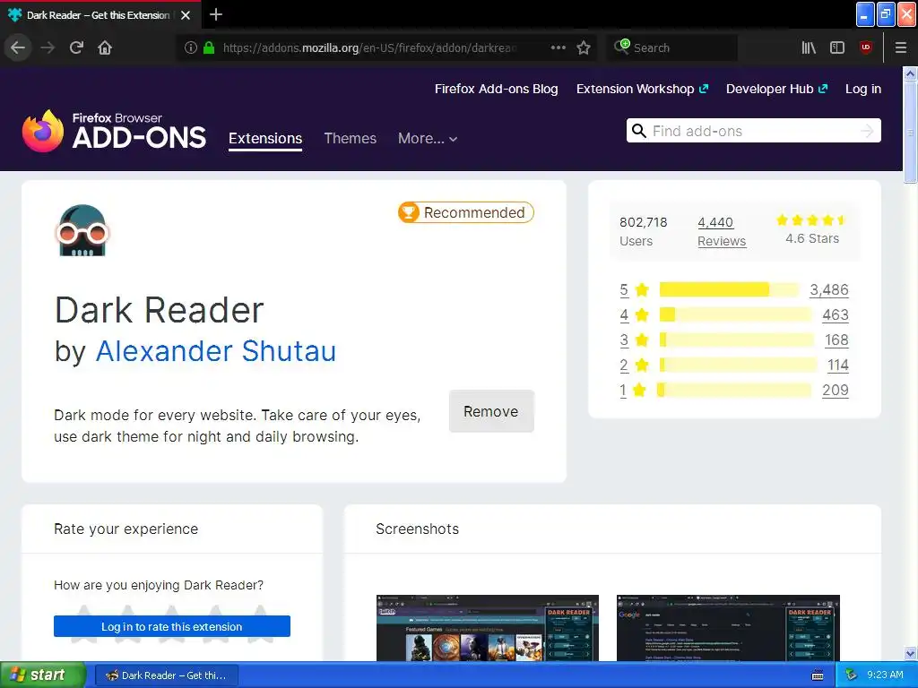
Task: Click the search engine icon in Search box
Action: point(621,47)
